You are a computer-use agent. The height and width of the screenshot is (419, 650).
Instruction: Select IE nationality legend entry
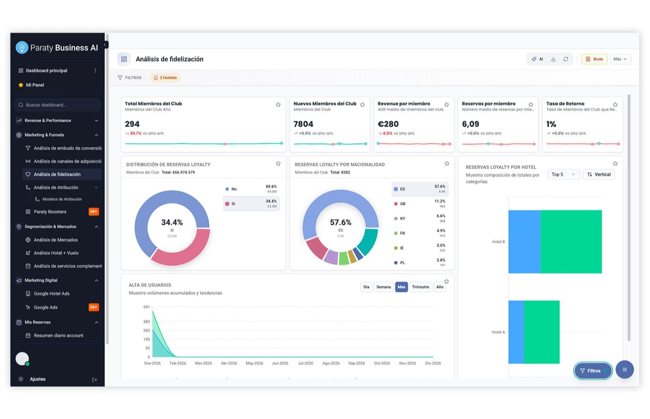coord(419,248)
